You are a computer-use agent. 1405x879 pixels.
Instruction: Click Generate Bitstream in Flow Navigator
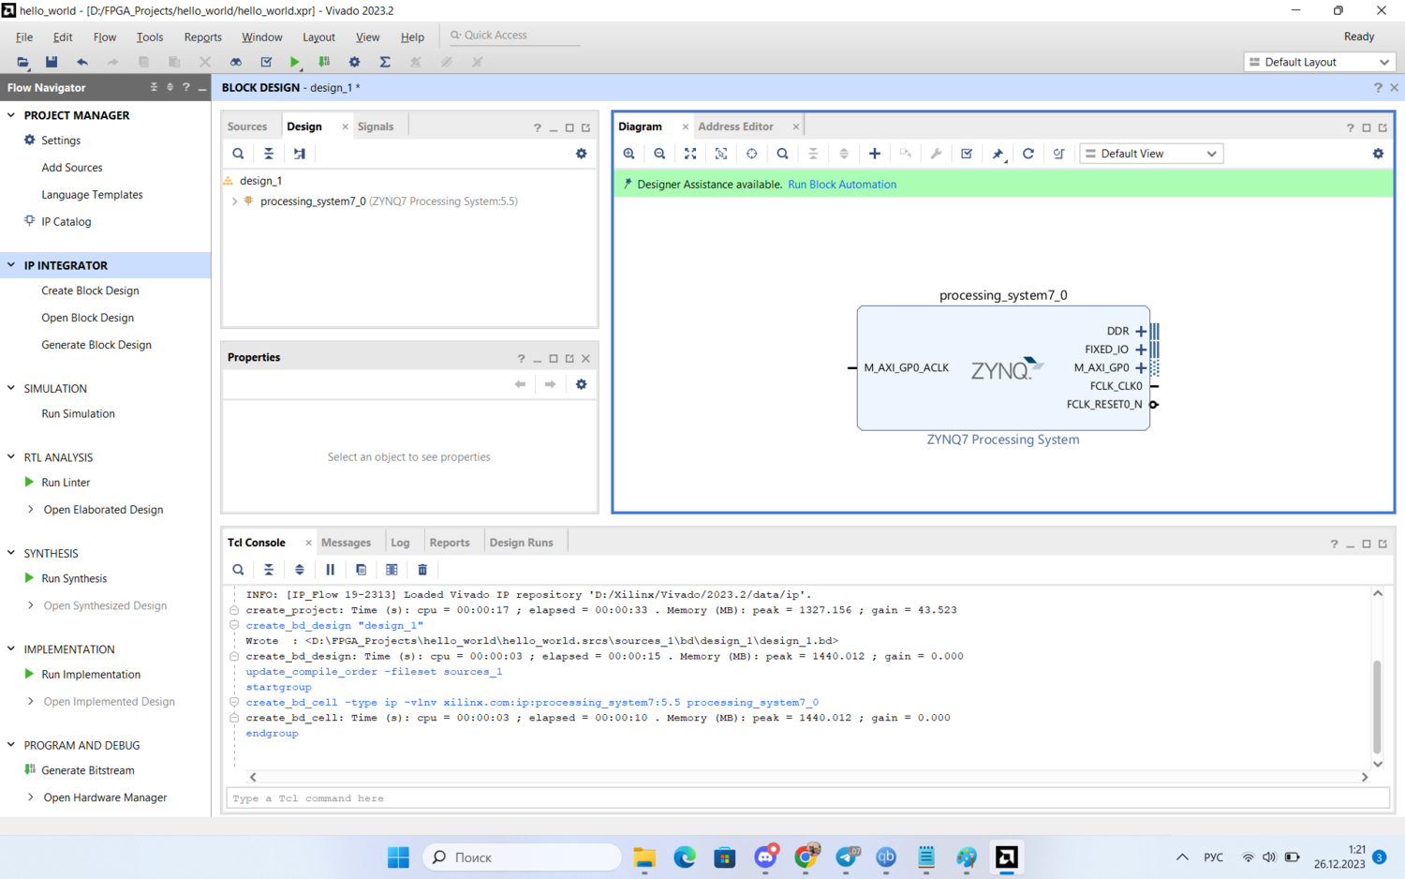pos(88,770)
